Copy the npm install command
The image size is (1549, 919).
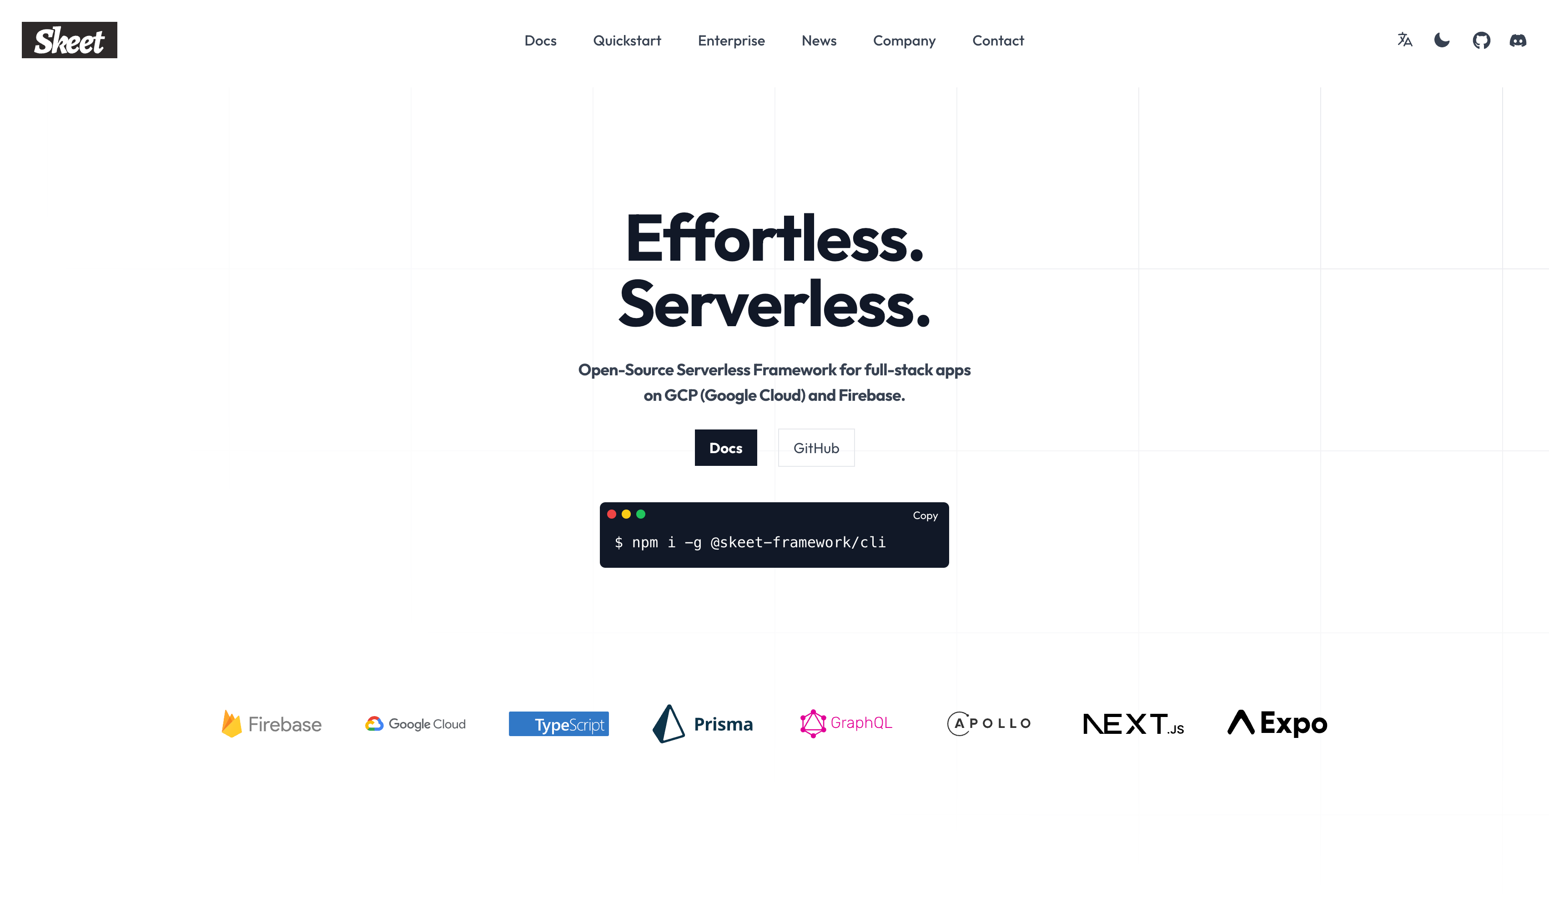coord(925,515)
